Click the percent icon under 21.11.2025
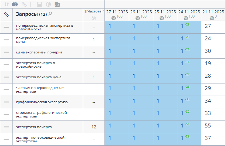 tap(212, 18)
